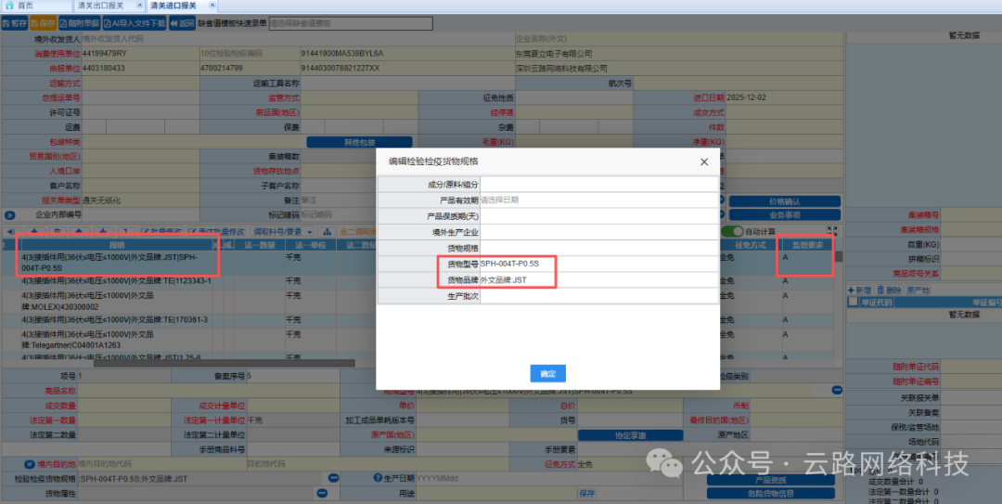Confirm the dialog with 确定

[547, 373]
